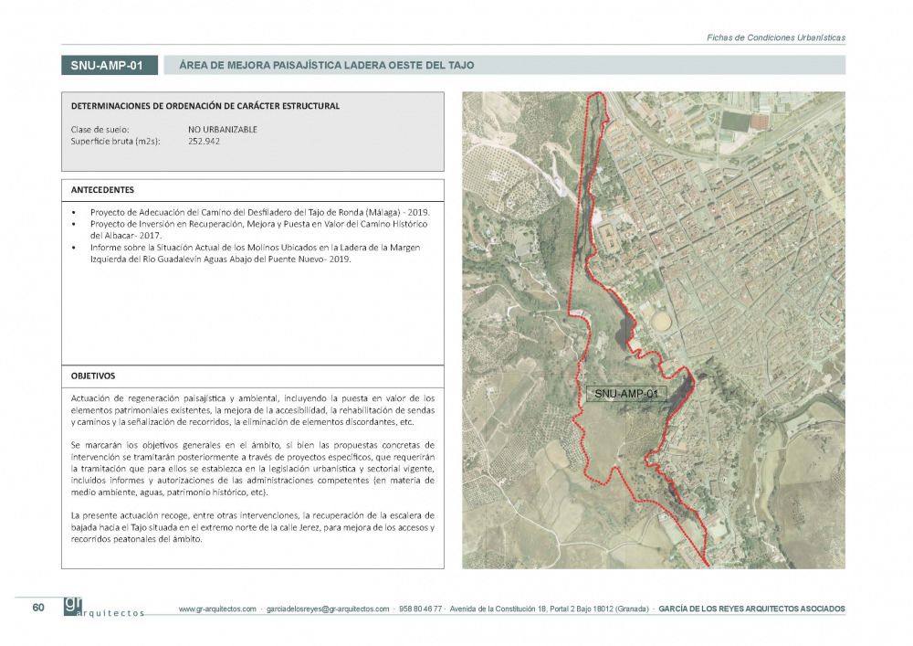Click the 'Clase de suelo:' label
This screenshot has width=913, height=646.
point(100,130)
